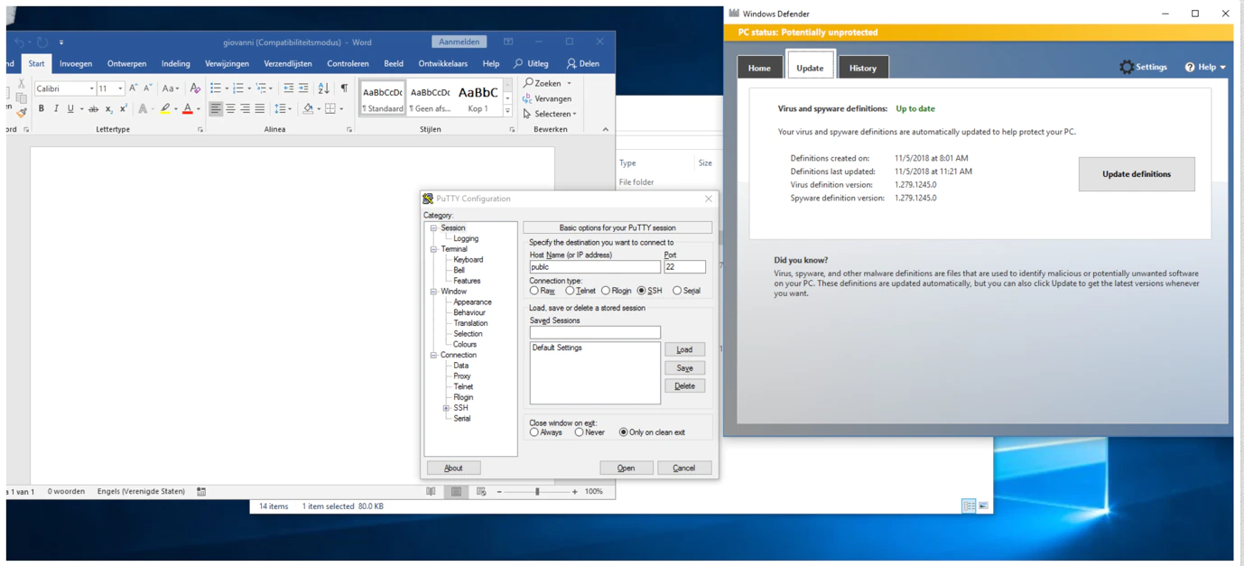Sort paragraphs A to Z in Word

[323, 88]
